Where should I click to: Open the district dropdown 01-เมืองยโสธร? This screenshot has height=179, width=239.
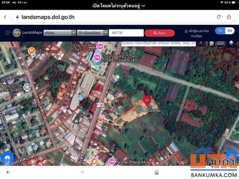pyautogui.click(x=92, y=33)
